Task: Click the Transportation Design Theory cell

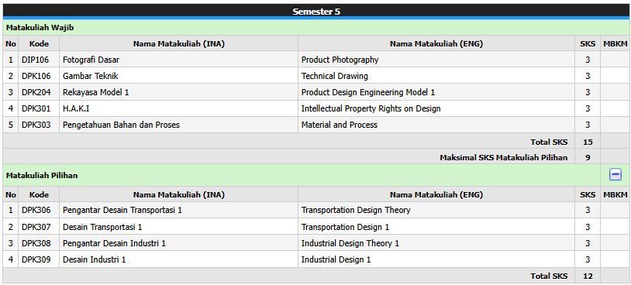Action: (436, 210)
